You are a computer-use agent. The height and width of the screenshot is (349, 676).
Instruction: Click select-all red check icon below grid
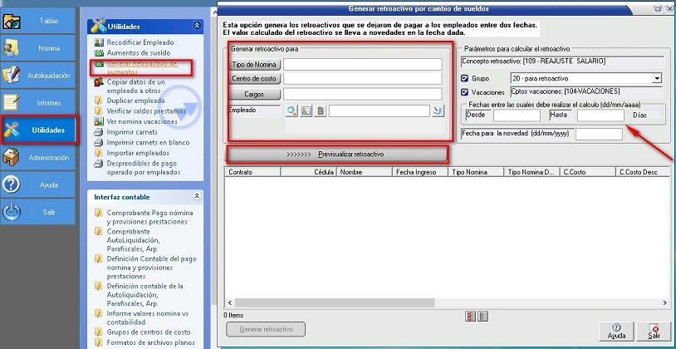pos(470,316)
